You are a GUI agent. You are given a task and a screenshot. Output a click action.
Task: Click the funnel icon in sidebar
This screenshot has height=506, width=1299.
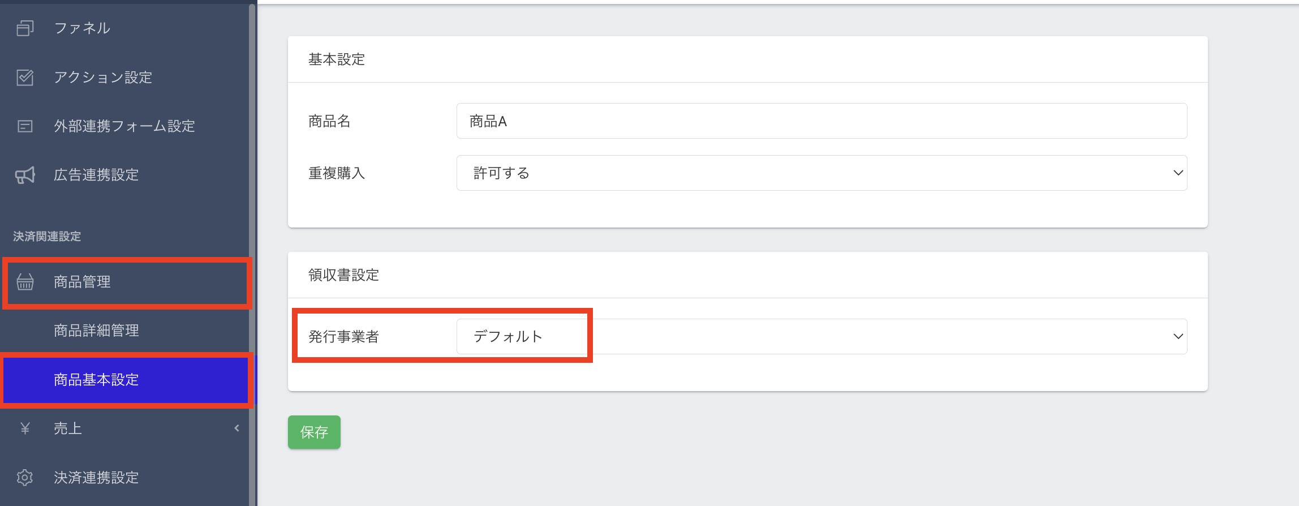coord(25,28)
